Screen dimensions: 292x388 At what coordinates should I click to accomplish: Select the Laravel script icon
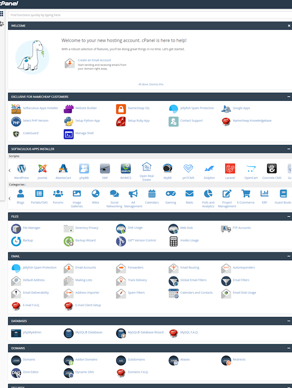pos(230,169)
